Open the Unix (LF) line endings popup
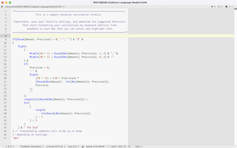The image size is (237, 148). click(73, 147)
